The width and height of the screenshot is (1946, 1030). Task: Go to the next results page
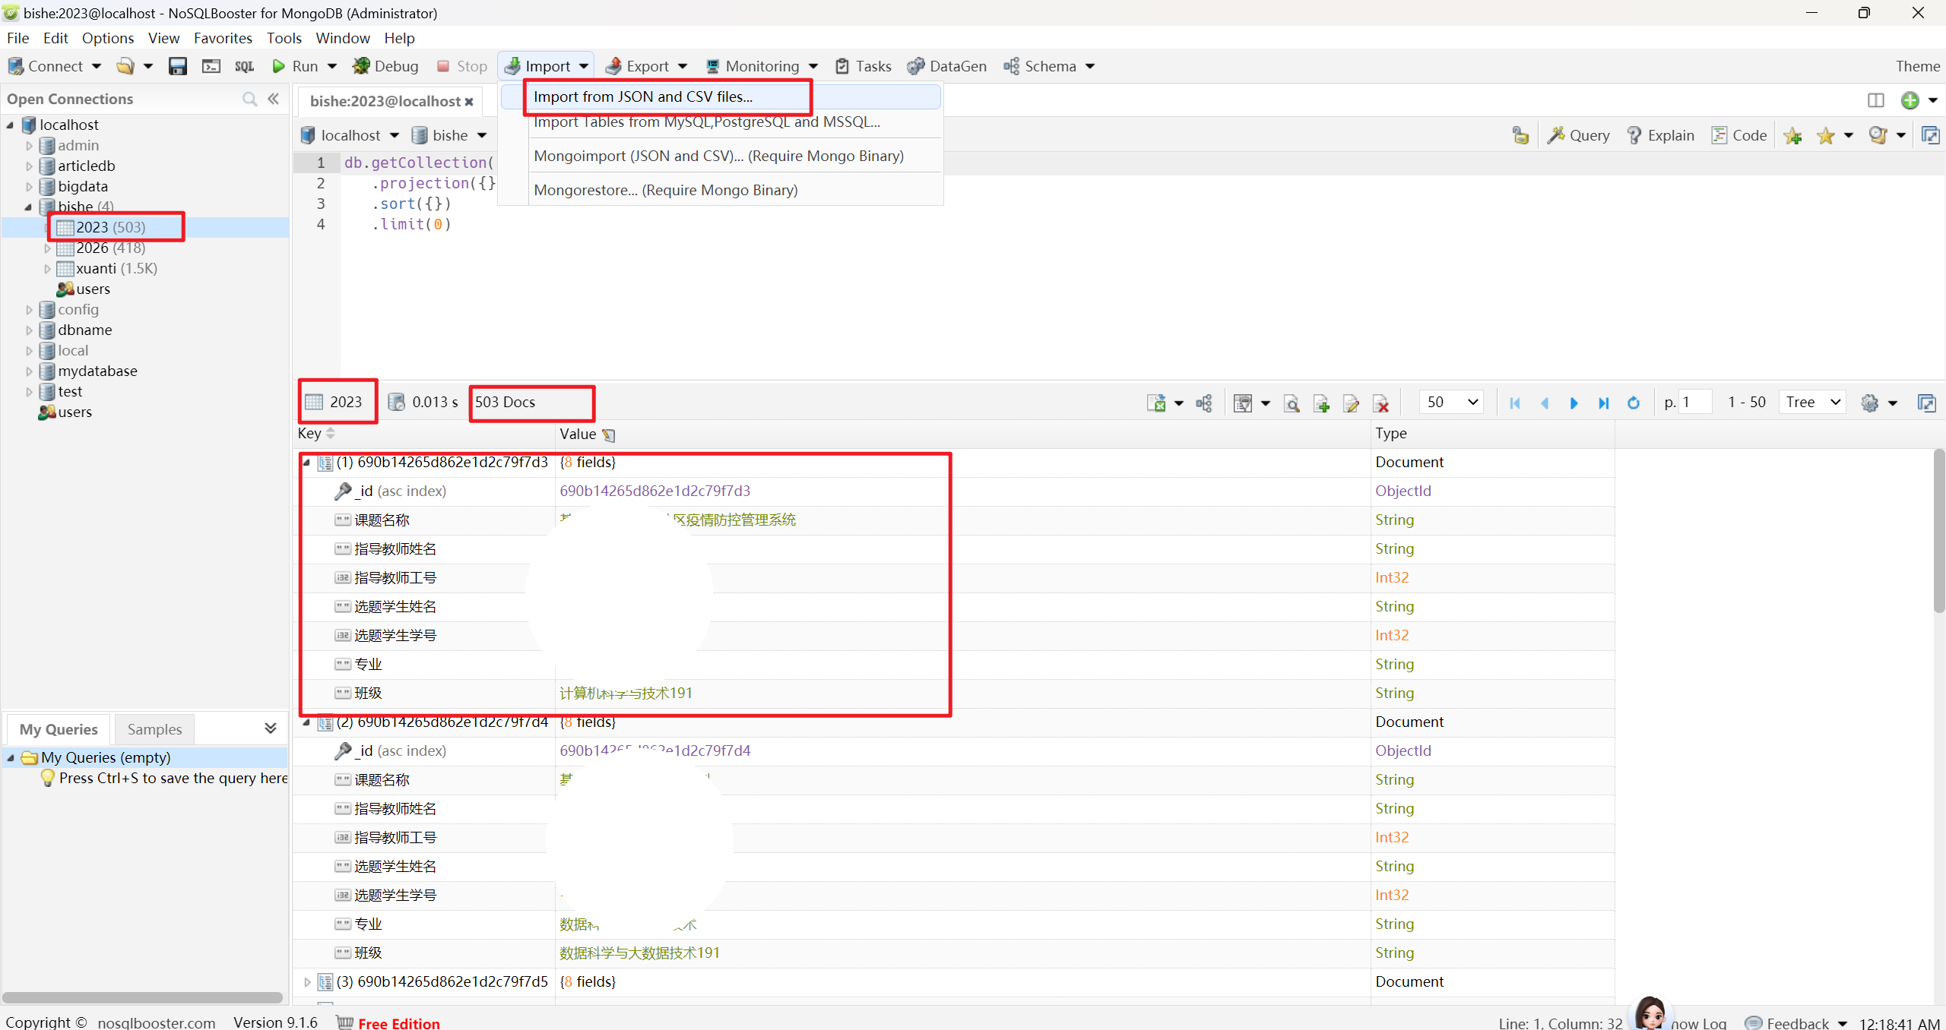click(x=1574, y=403)
